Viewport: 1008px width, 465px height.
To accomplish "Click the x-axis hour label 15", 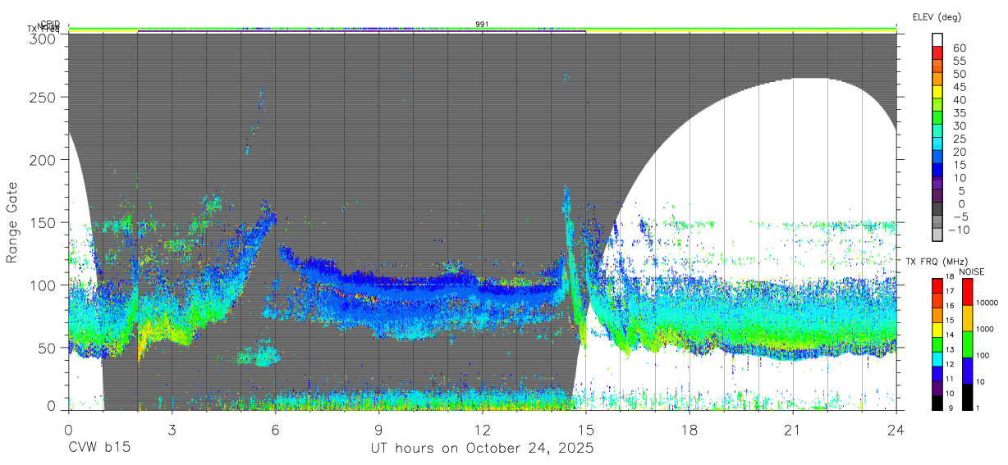I will click(x=586, y=429).
